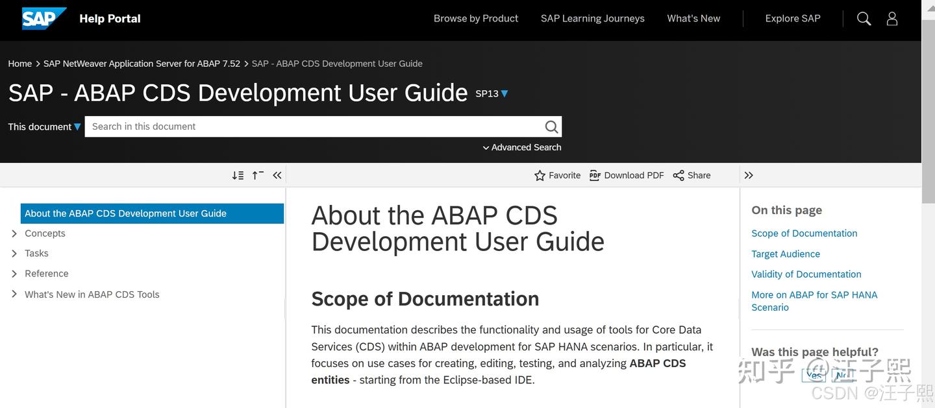Click the Download PDF icon
The image size is (935, 408).
click(595, 175)
